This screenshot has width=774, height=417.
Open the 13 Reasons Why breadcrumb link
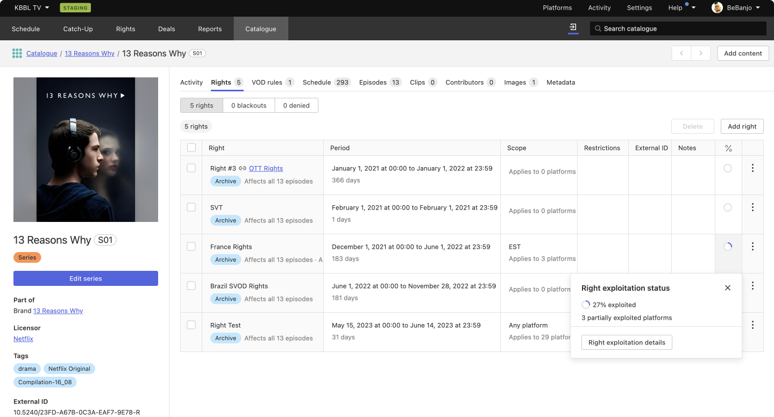tap(90, 53)
